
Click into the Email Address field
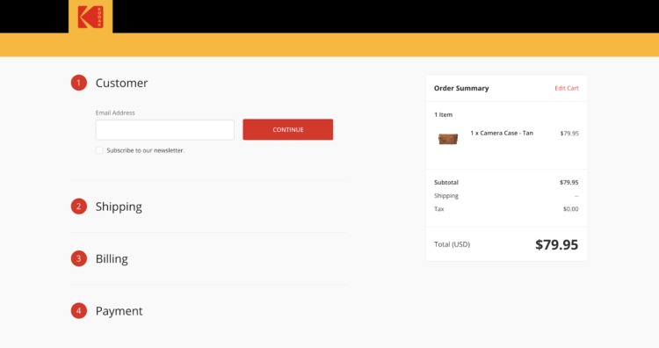(x=165, y=130)
